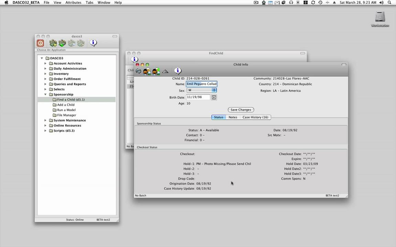Click the toolbar toggle pill in FindChild title bar

click(x=302, y=54)
